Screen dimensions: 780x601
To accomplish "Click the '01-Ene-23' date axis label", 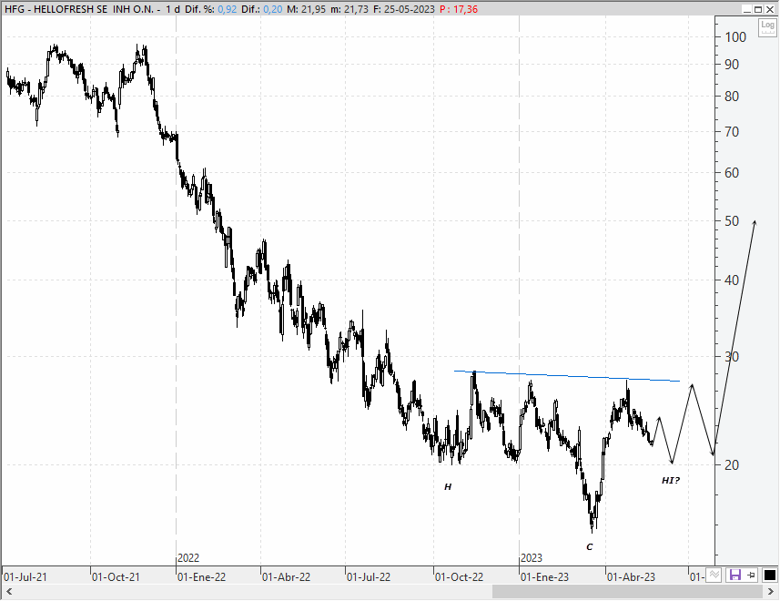I will pyautogui.click(x=544, y=577).
